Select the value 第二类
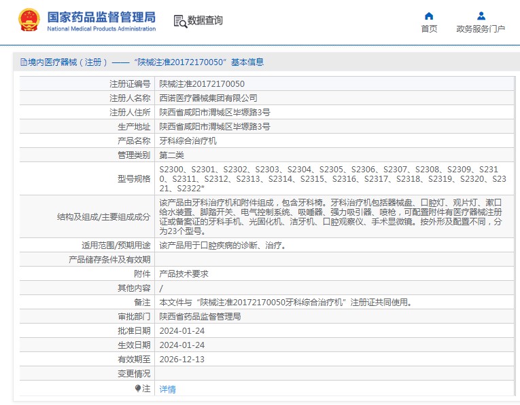 [x=171, y=155]
